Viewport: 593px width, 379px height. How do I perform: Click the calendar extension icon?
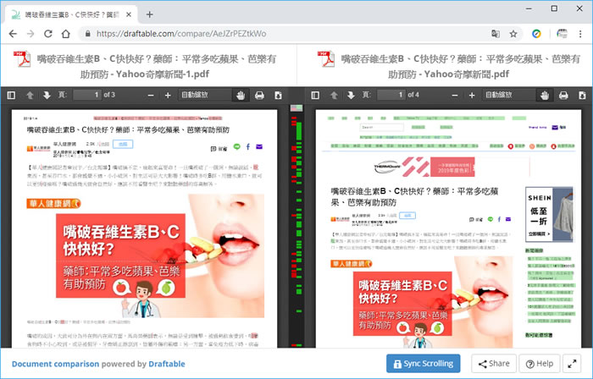click(562, 34)
